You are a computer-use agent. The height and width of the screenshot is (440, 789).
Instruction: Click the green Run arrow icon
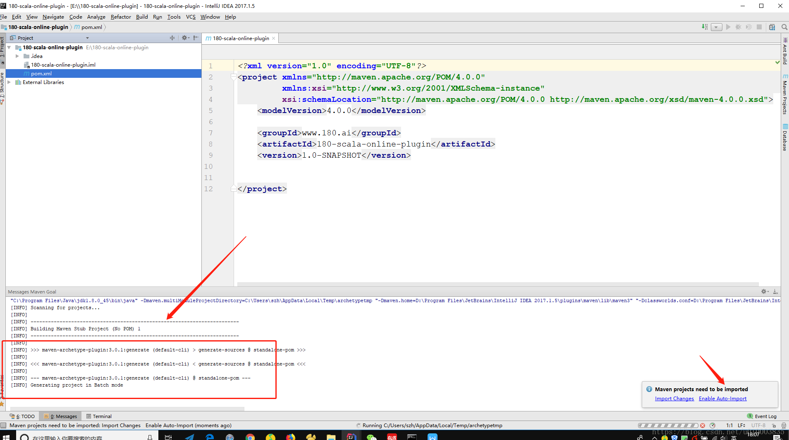[x=728, y=27]
